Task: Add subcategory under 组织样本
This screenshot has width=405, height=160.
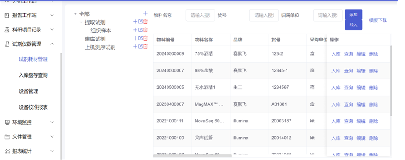Action: 135,30
